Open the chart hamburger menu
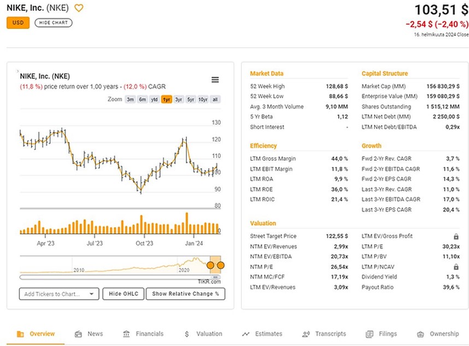 [x=215, y=80]
